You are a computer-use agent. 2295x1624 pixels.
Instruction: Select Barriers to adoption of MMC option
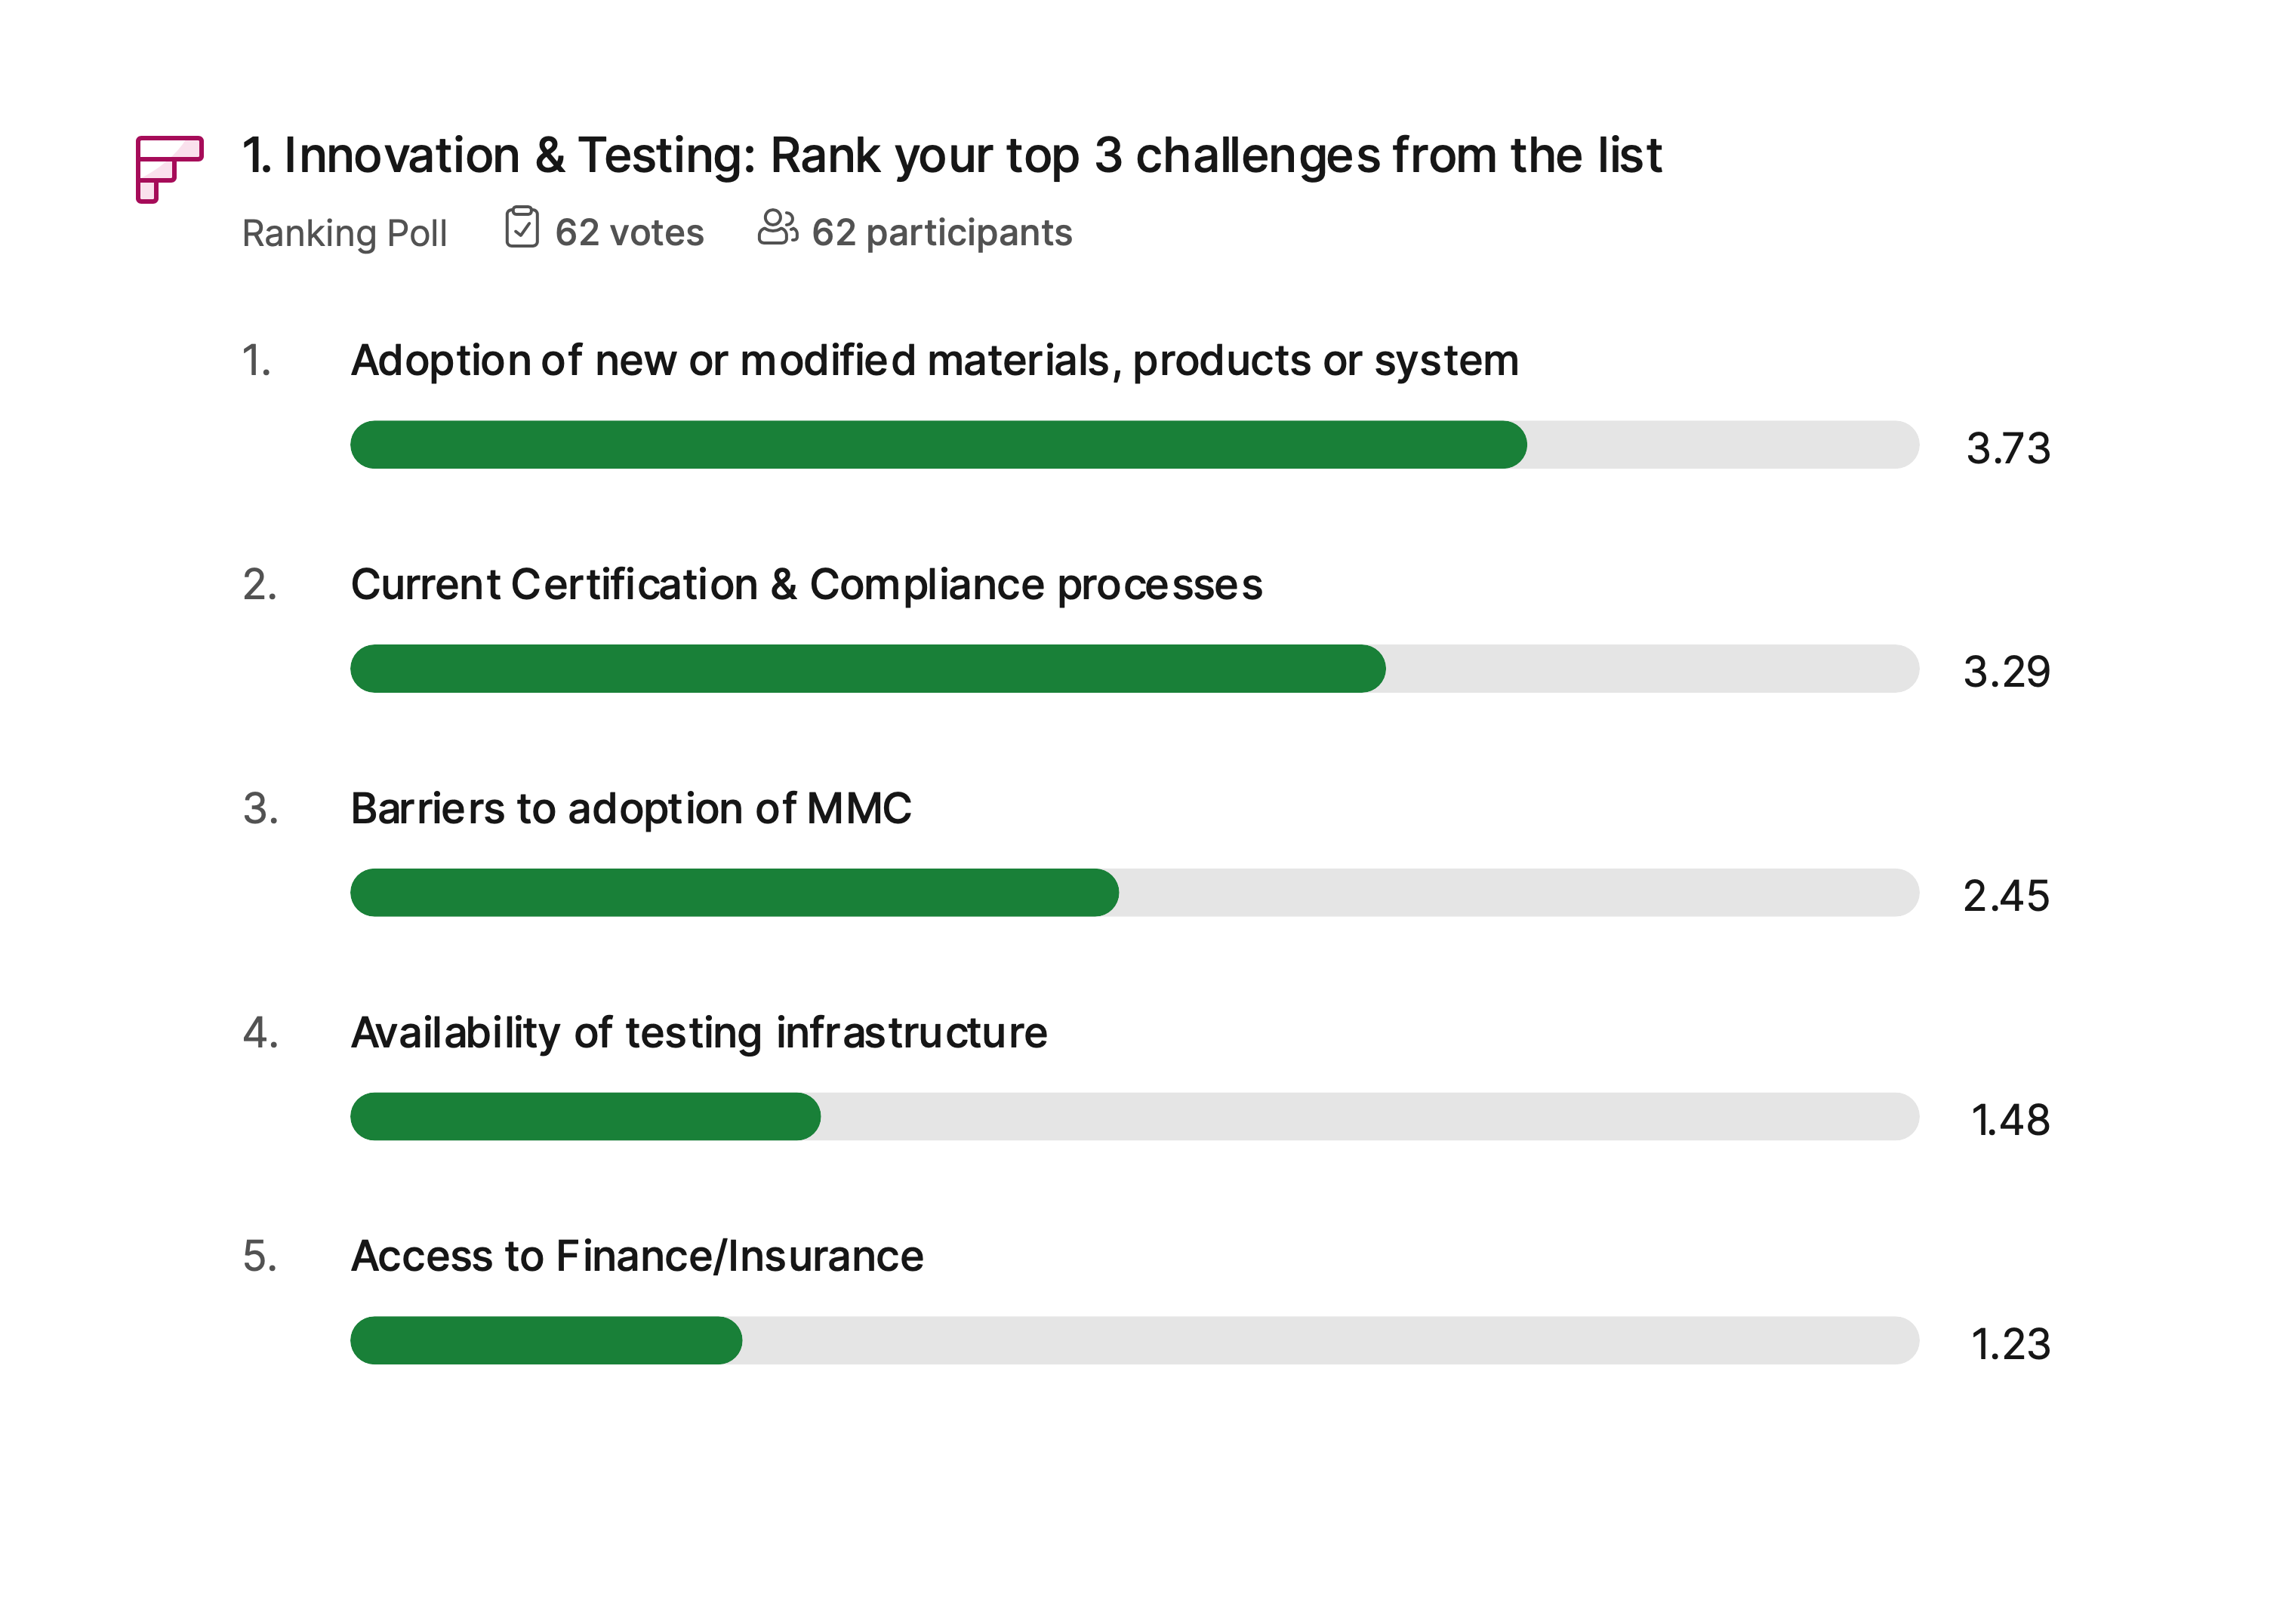[631, 809]
